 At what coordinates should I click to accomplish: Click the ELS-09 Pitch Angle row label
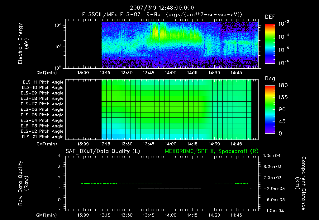tap(42, 93)
